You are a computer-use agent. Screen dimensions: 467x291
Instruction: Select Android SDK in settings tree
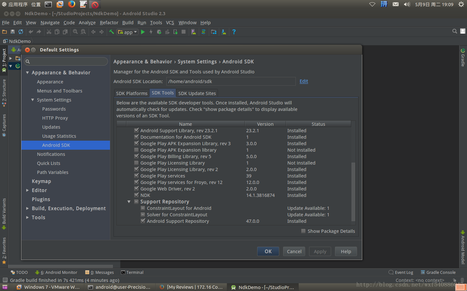(66, 145)
